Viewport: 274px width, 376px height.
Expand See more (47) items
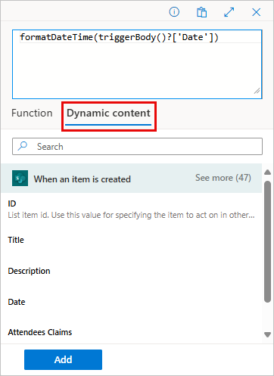click(x=223, y=178)
